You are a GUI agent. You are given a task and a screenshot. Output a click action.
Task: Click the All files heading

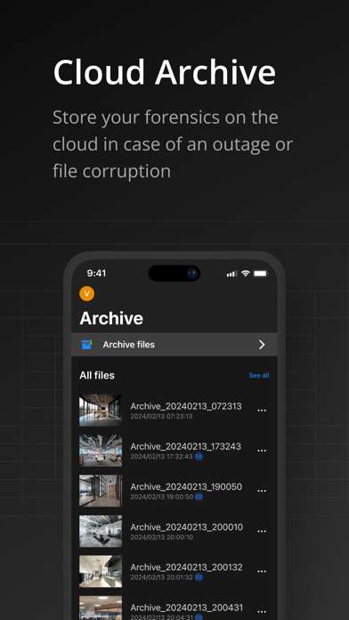tap(97, 375)
